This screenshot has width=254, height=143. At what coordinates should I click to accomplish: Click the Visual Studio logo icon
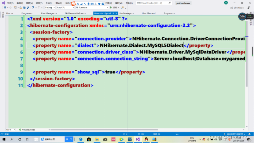[3, 3]
